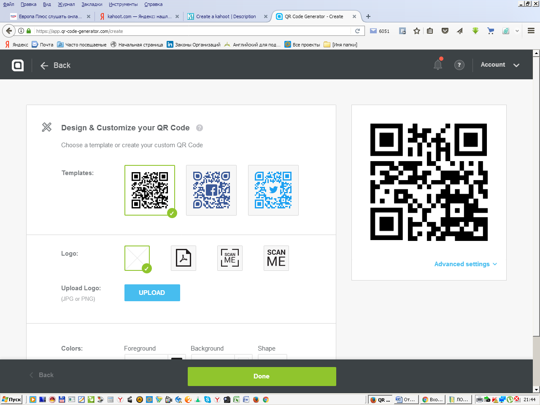Select the default black QR template
Screen dimensions: 540x405
150,190
